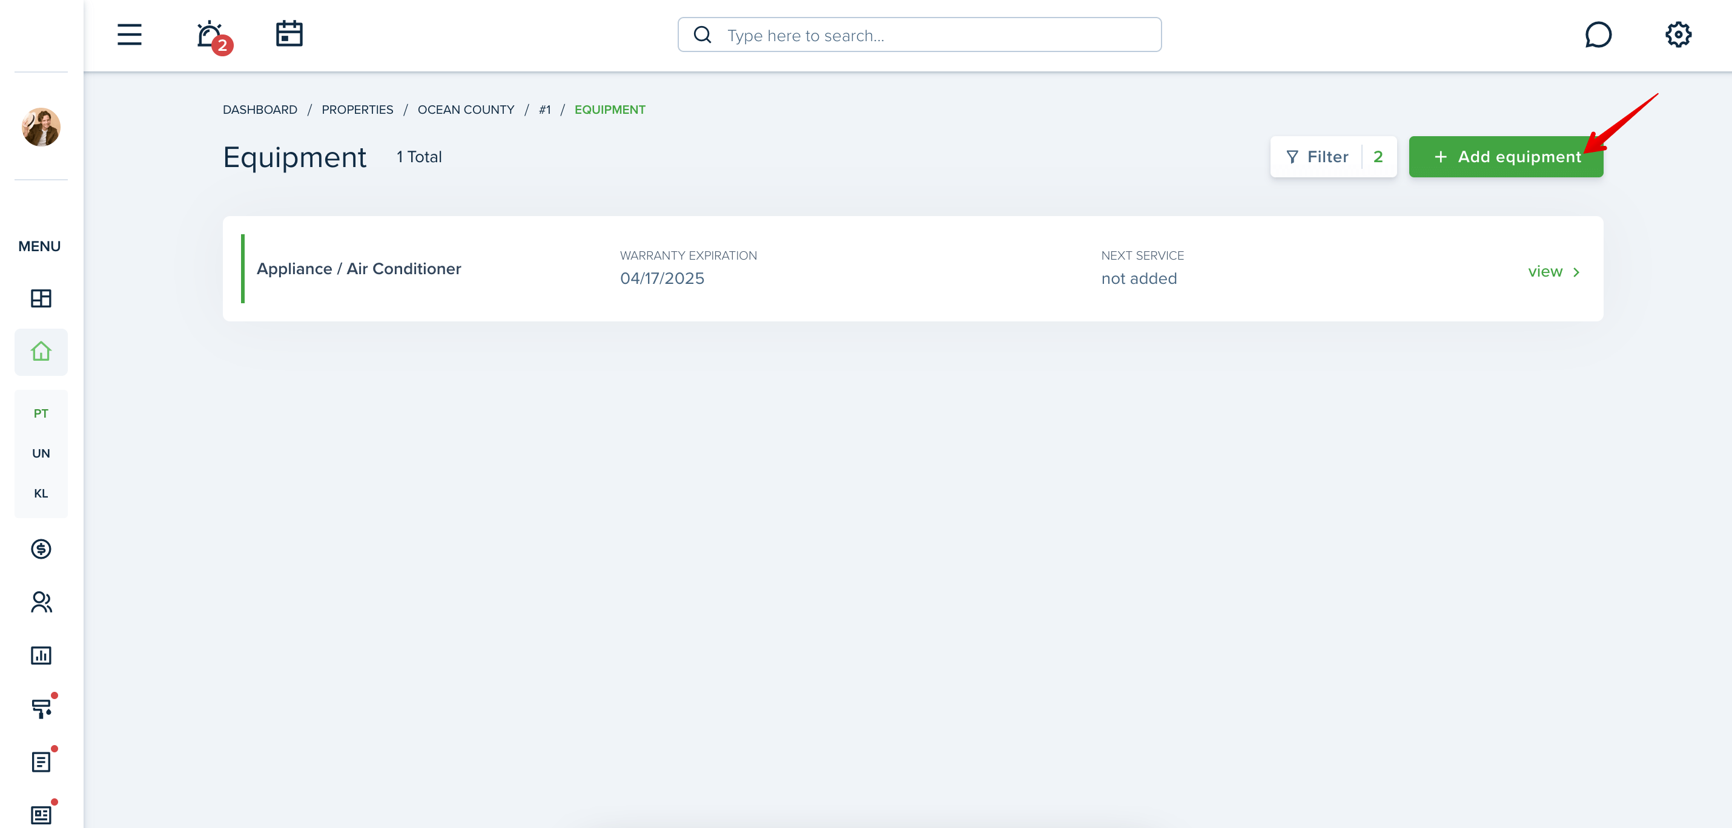The height and width of the screenshot is (828, 1732).
Task: Open the hamburger menu icon
Action: point(129,34)
